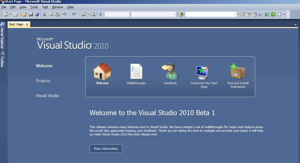The height and width of the screenshot is (163, 300).
Task: Click the Welcome house icon
Action: [102, 72]
